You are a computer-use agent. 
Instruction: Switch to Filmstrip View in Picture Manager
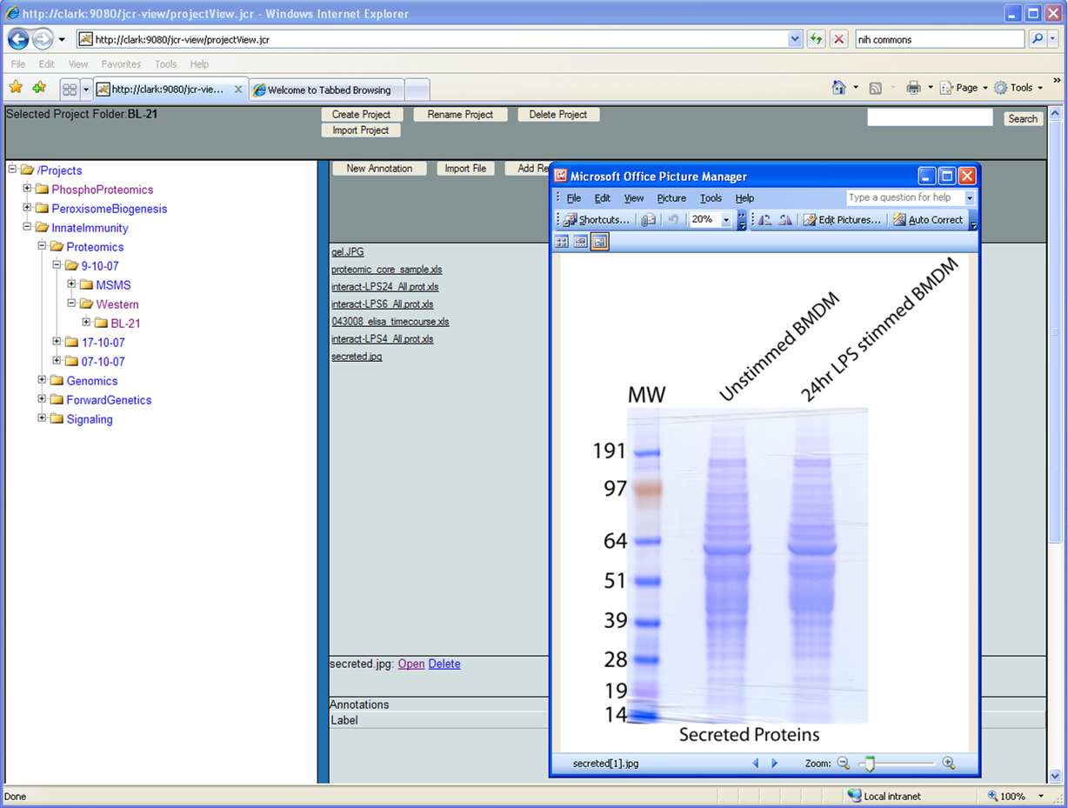(x=580, y=242)
